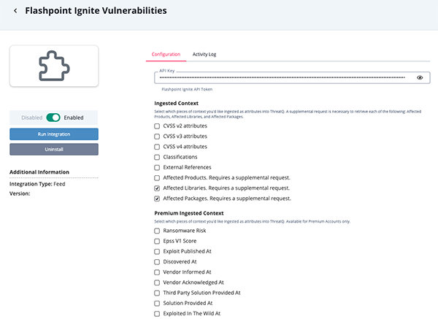Enable CVSS v2 attributes checkbox
The width and height of the screenshot is (438, 319).
[x=157, y=126]
